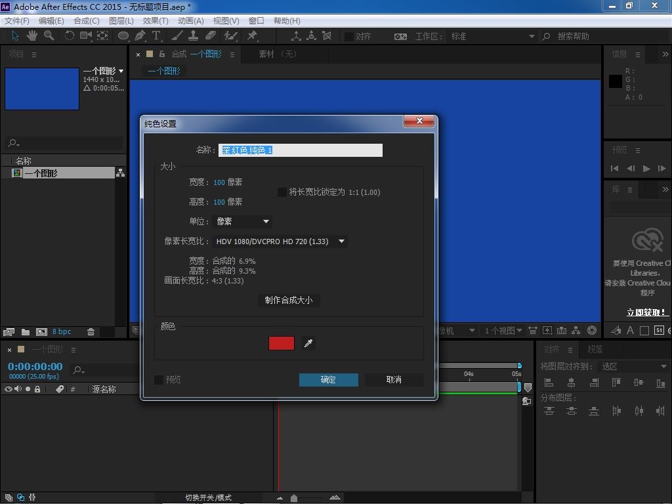672x504 pixels.
Task: Search Adobe Stock from Libraries panel
Action: pos(659,331)
